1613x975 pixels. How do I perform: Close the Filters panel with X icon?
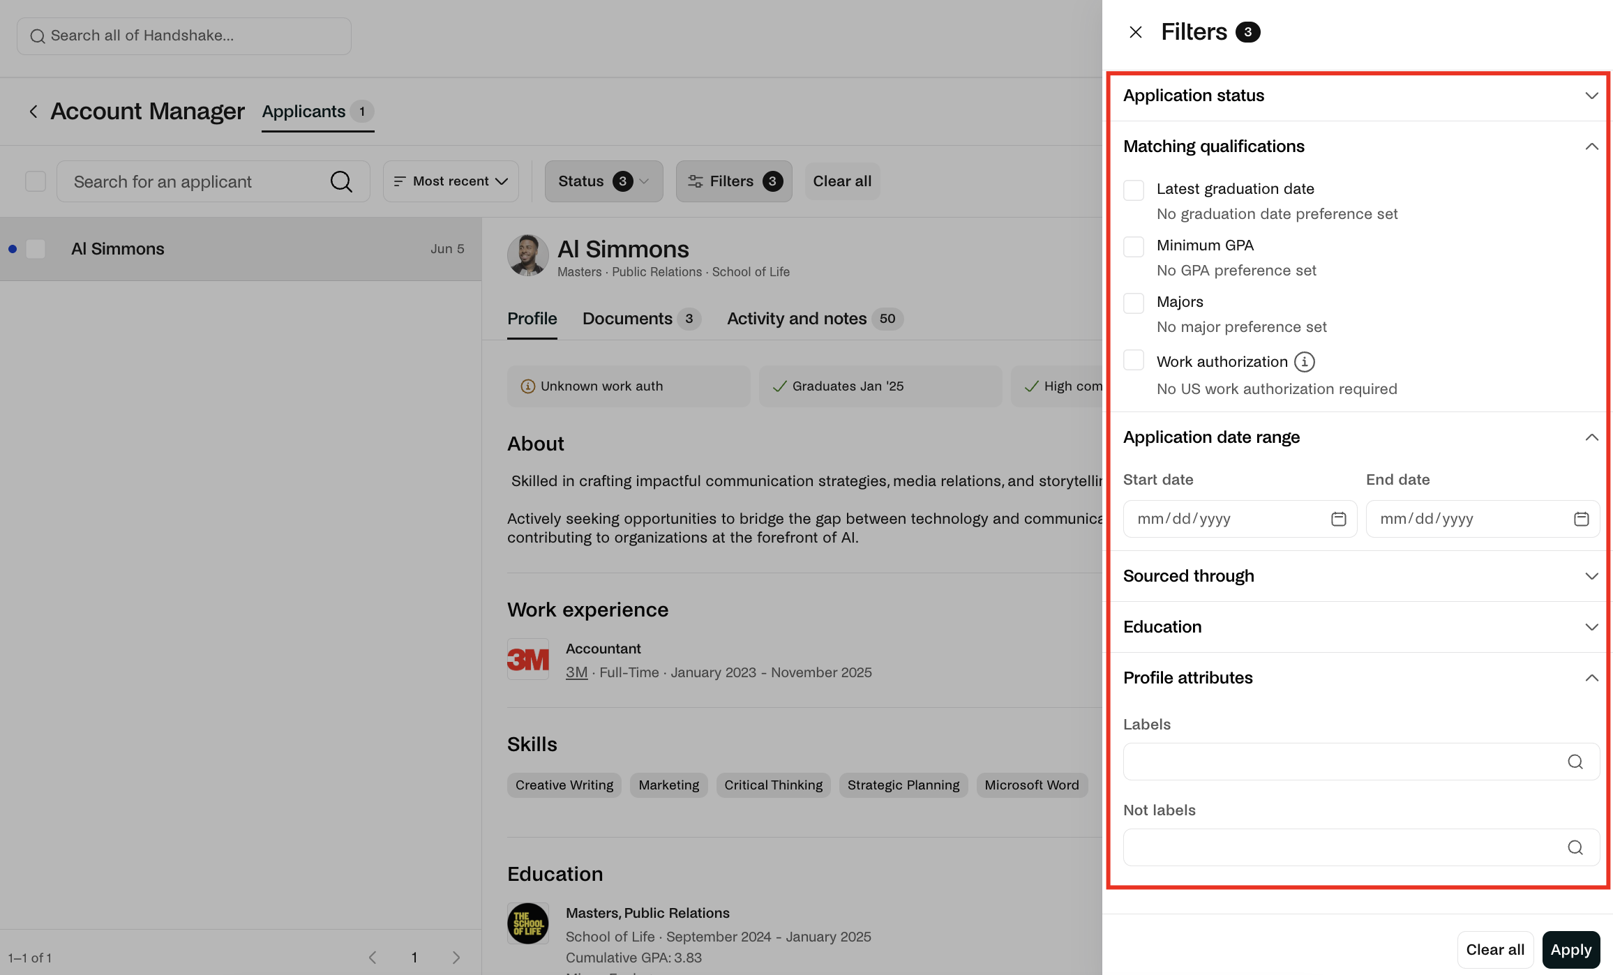pos(1136,32)
